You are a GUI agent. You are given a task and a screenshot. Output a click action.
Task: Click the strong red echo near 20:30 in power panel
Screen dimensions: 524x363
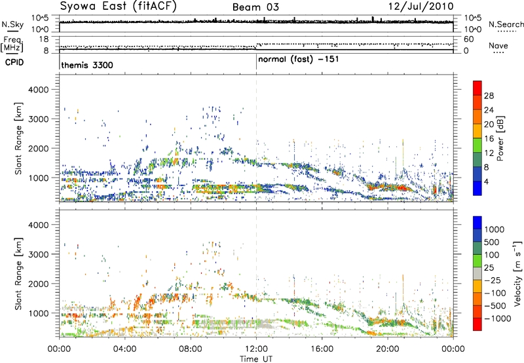[x=403, y=188]
